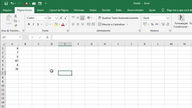This screenshot has height=108, width=192.
Task: Apply percent style to cell
Action: tap(152, 24)
